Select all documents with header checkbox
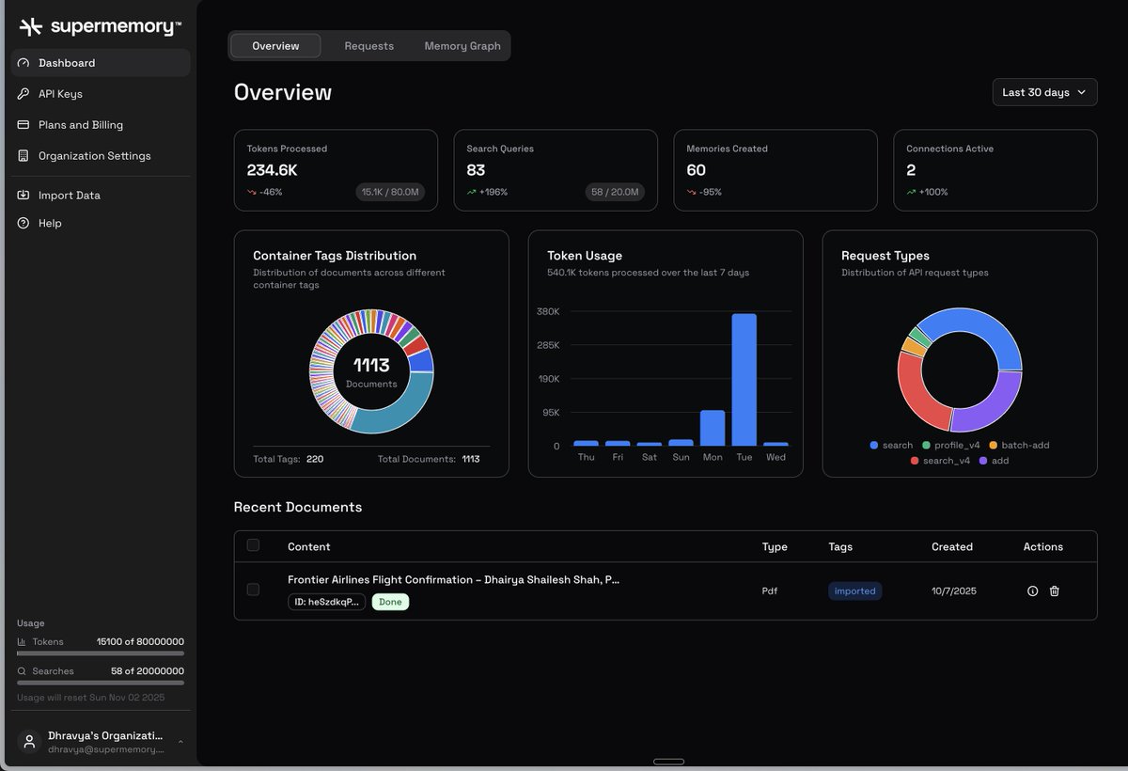The width and height of the screenshot is (1128, 771). click(253, 545)
